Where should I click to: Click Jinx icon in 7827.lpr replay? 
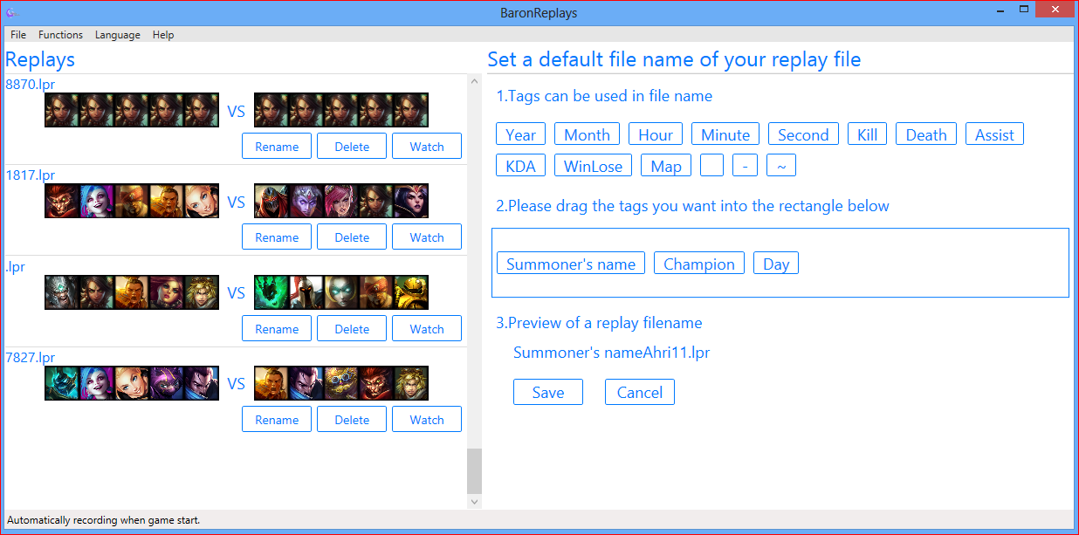click(97, 384)
